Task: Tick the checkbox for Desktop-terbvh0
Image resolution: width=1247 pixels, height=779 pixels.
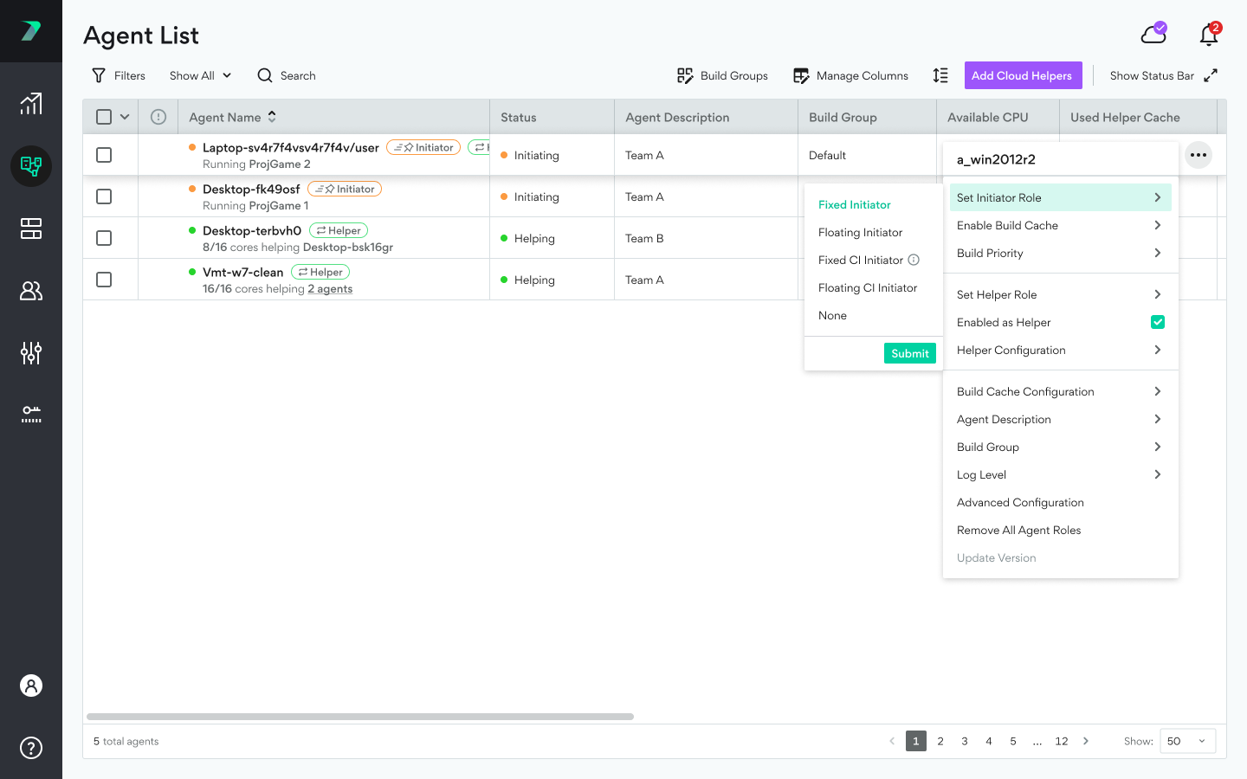Action: [x=104, y=238]
